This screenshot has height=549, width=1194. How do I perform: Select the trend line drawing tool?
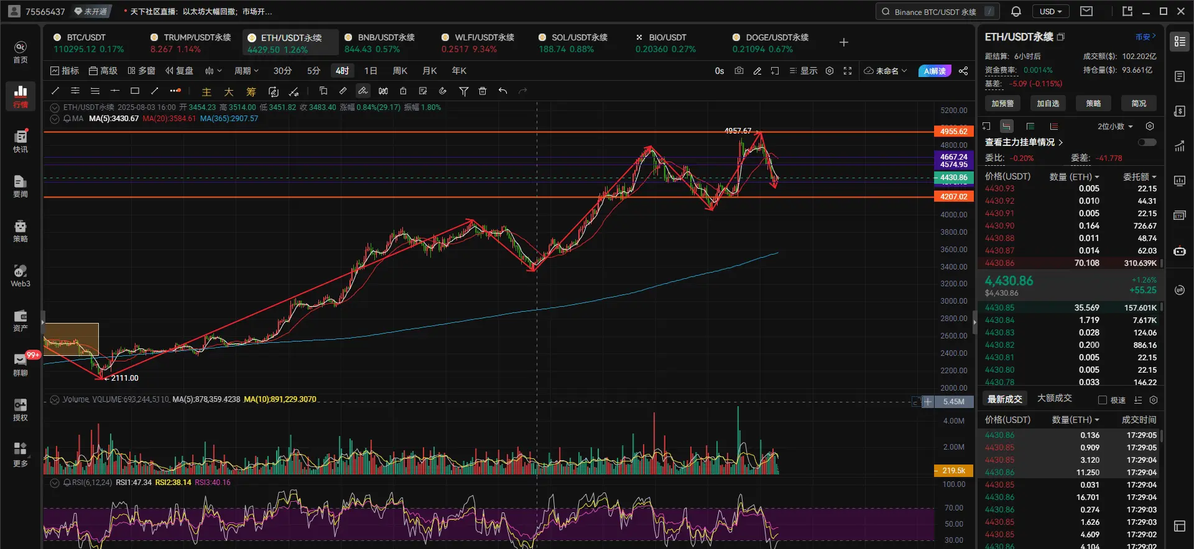click(55, 91)
